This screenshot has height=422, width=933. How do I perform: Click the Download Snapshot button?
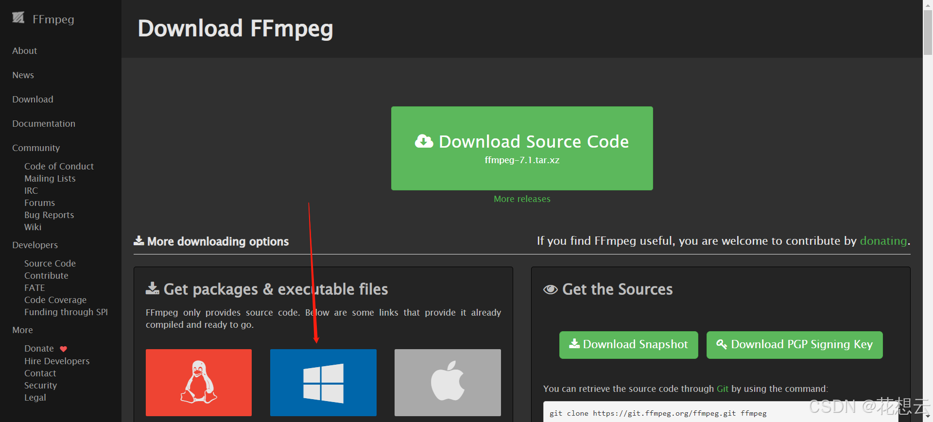pos(629,345)
